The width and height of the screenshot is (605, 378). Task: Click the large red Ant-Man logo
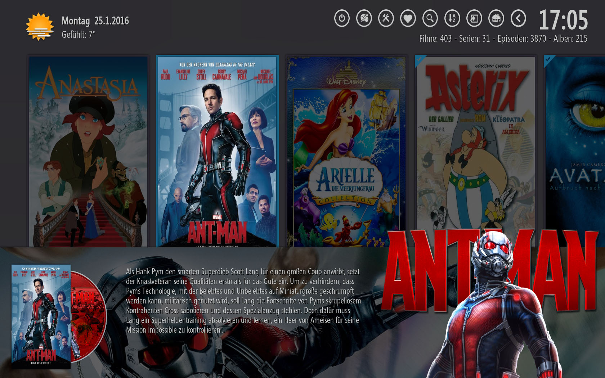pos(490,270)
